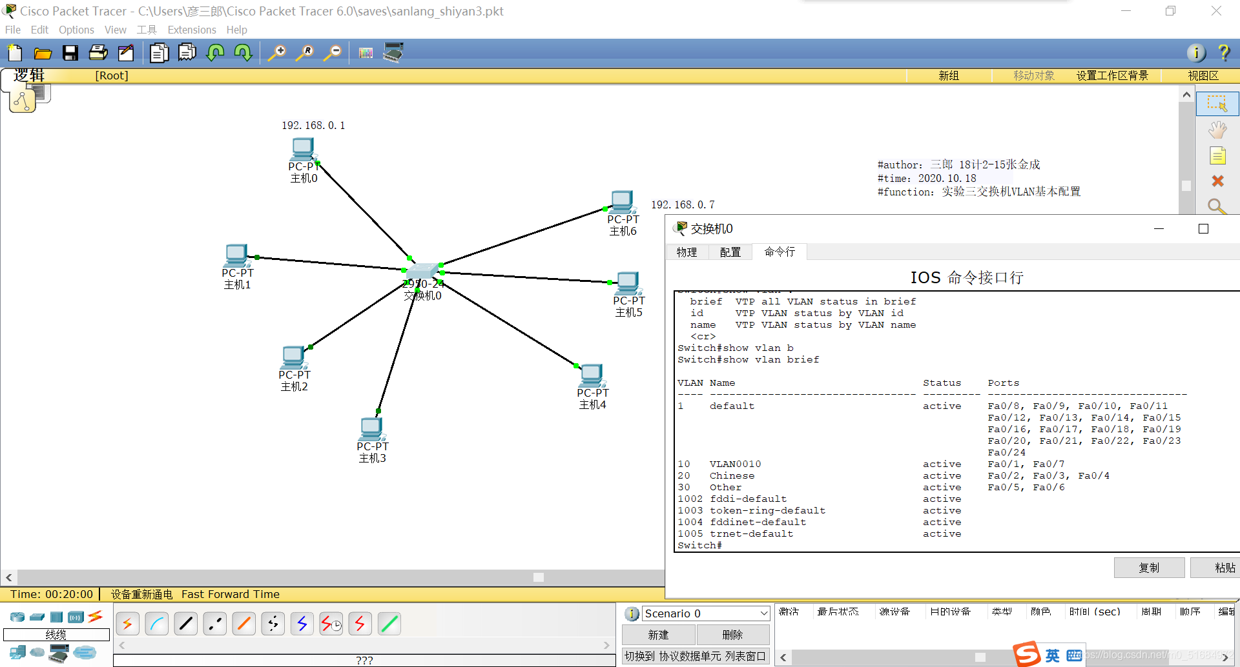
Task: Click 新组 in the yellow workspace bar
Action: [x=949, y=75]
